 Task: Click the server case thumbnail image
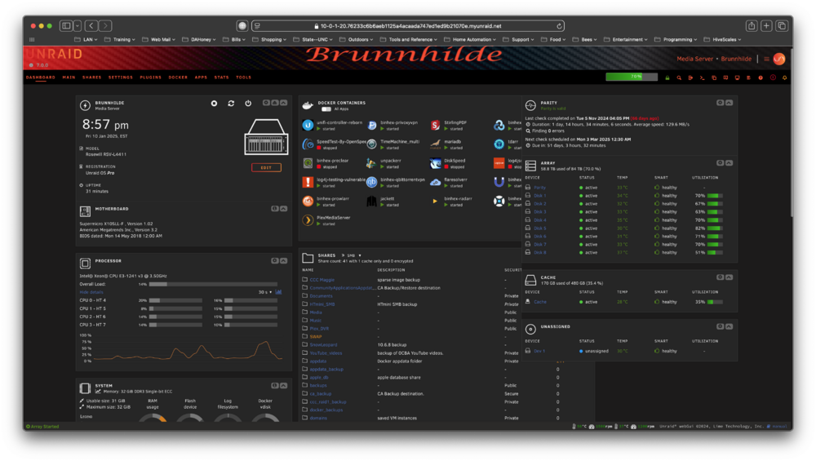[266, 136]
